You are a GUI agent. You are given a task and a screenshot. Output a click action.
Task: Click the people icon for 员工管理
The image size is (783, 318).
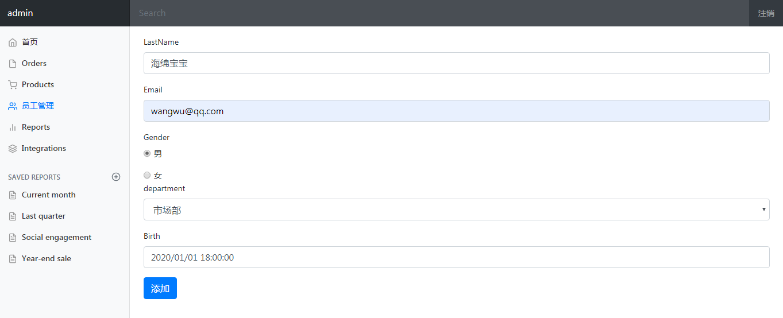point(13,106)
